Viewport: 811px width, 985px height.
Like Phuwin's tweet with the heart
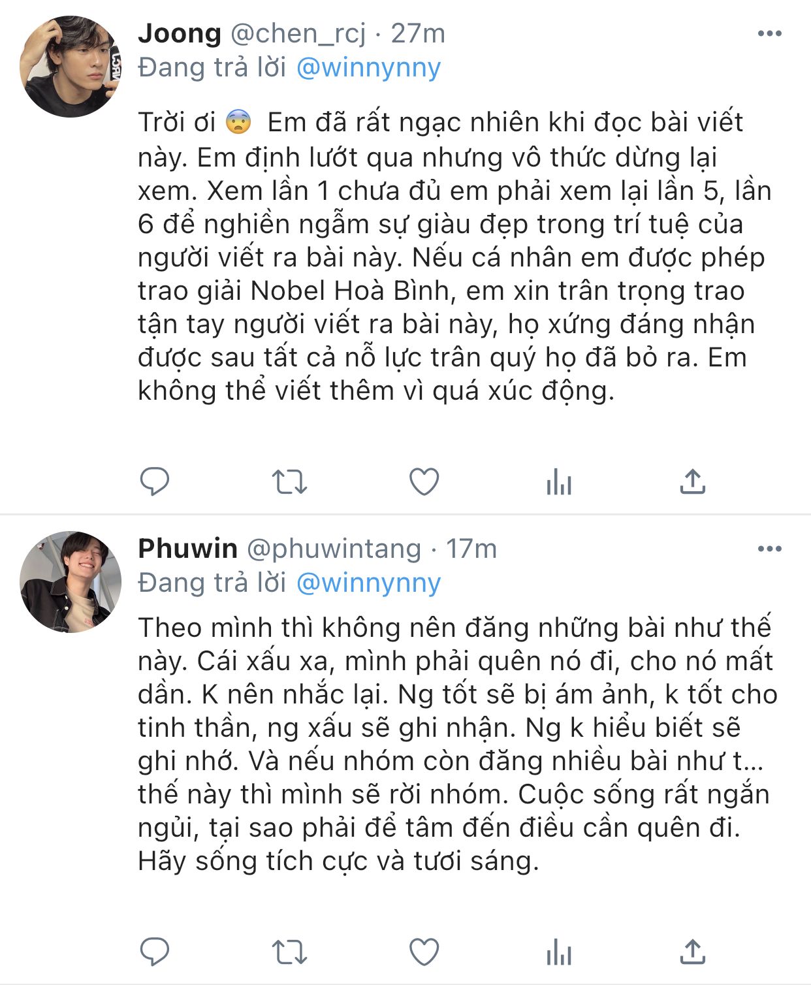pos(424,952)
